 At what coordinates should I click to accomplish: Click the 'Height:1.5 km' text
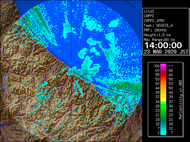point(157,35)
